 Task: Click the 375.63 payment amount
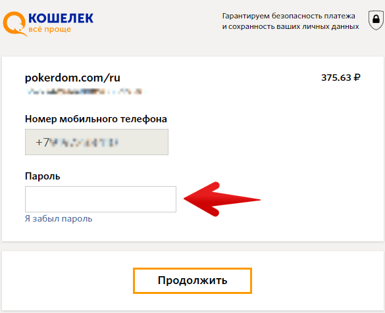[x=336, y=78]
